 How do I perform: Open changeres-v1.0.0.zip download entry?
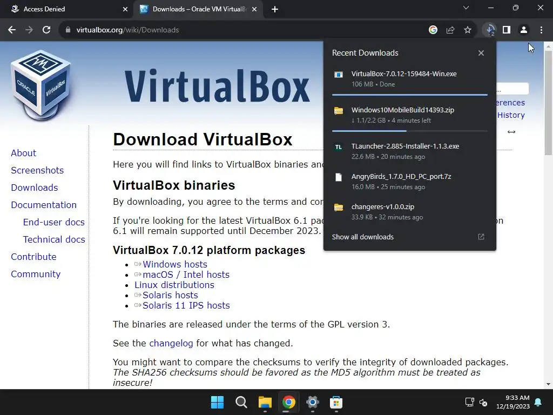[410, 212]
